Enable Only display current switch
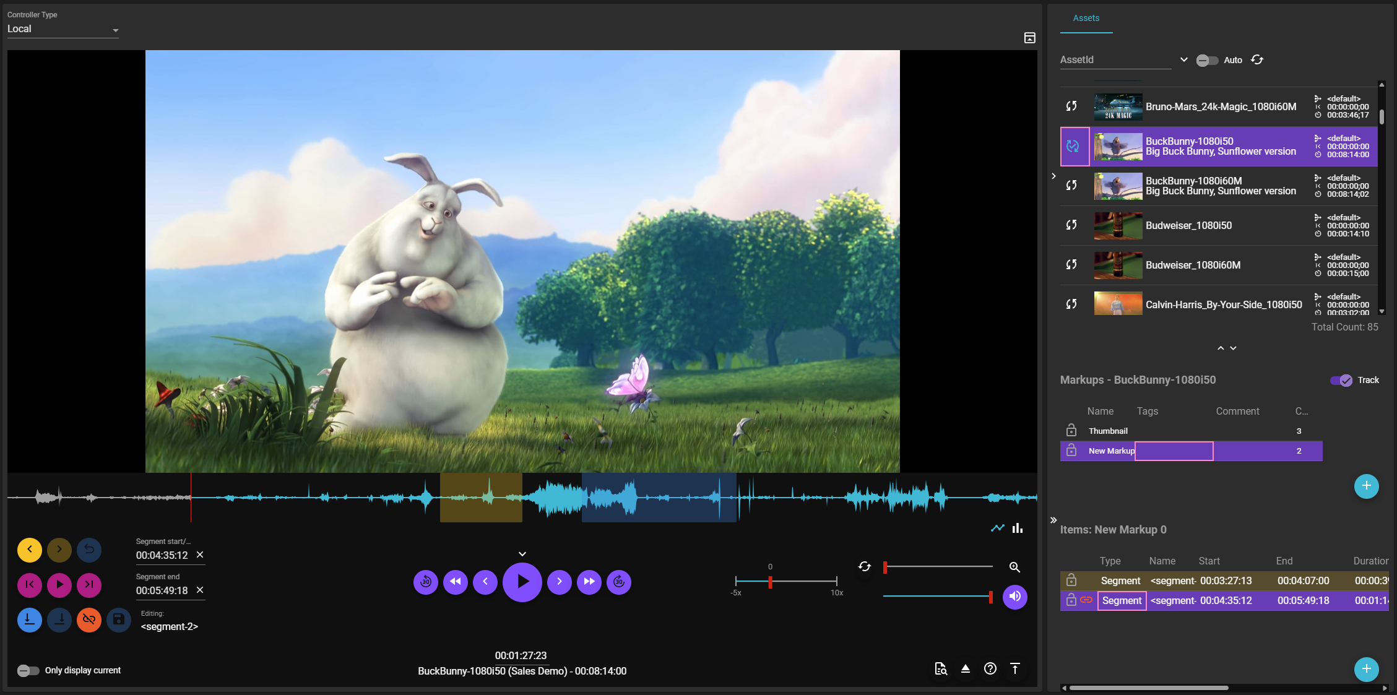The width and height of the screenshot is (1397, 695). pos(28,670)
